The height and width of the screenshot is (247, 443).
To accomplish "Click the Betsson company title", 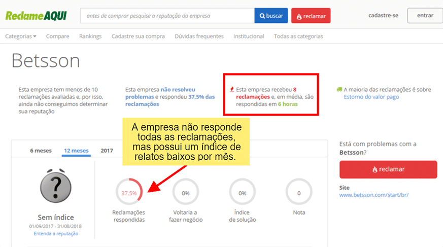I will pyautogui.click(x=46, y=60).
